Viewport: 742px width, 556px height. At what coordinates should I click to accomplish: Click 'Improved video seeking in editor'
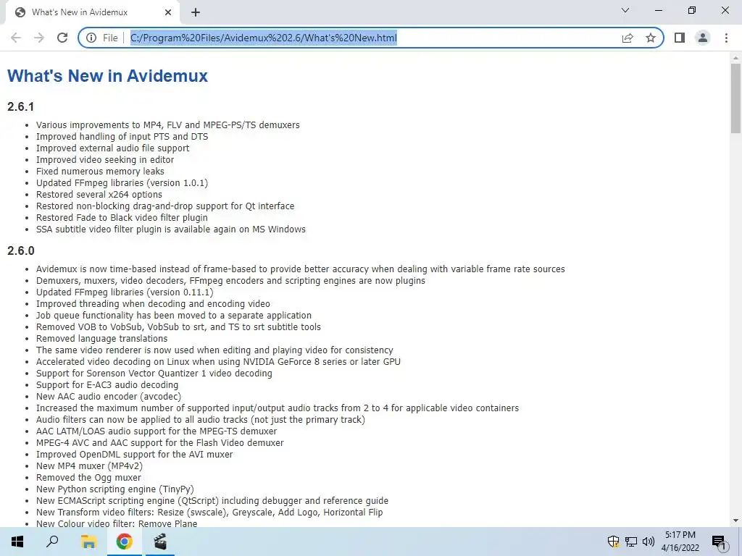tap(105, 160)
